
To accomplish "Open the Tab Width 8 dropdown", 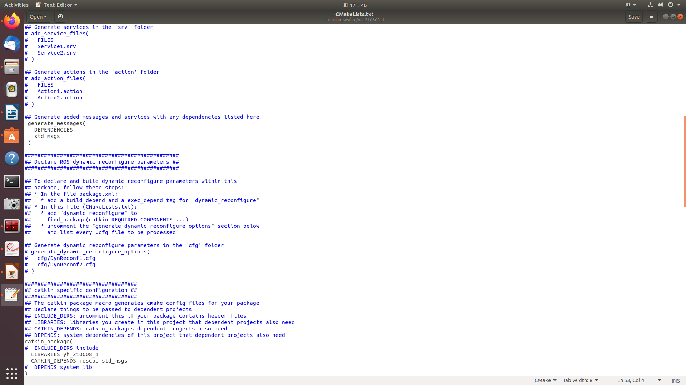I will (580, 380).
